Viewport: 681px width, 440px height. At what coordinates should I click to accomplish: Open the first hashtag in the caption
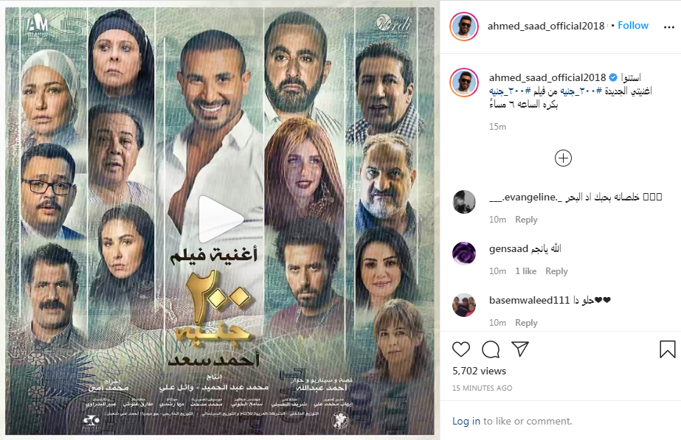click(x=581, y=91)
